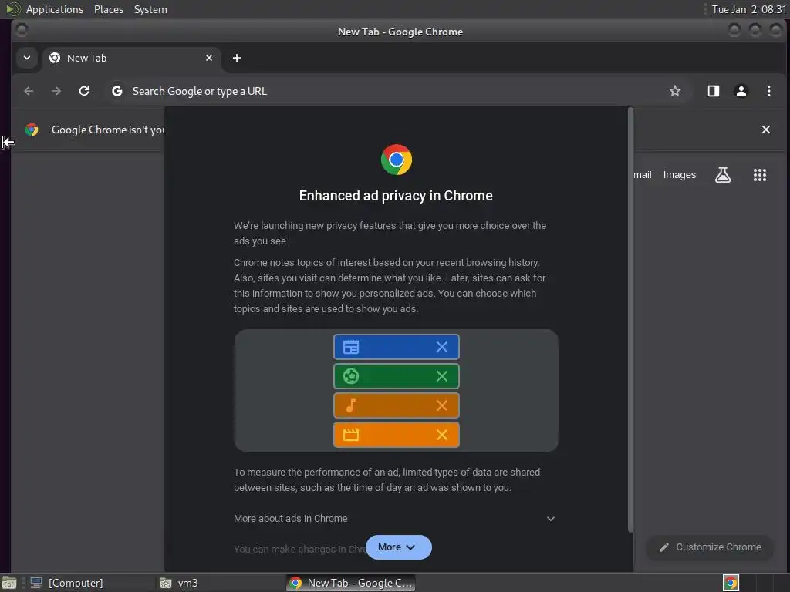
Task: Open the System menu
Action: 150,9
